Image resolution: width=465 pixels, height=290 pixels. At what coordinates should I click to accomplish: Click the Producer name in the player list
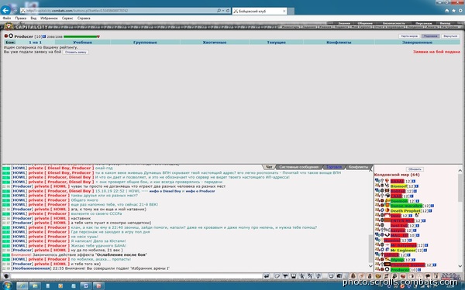click(x=399, y=270)
